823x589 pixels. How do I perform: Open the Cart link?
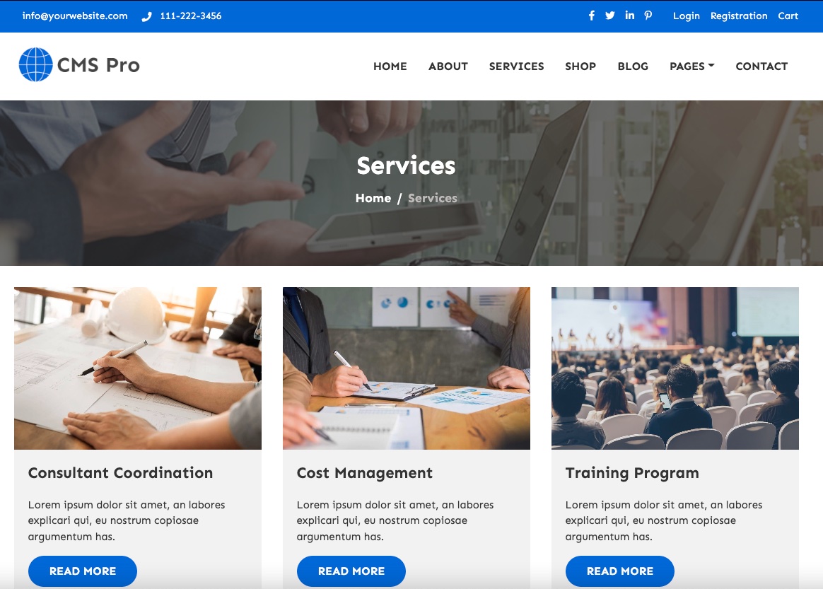788,16
